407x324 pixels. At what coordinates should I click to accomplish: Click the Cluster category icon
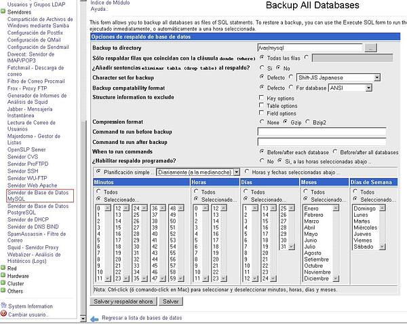tap(3, 283)
